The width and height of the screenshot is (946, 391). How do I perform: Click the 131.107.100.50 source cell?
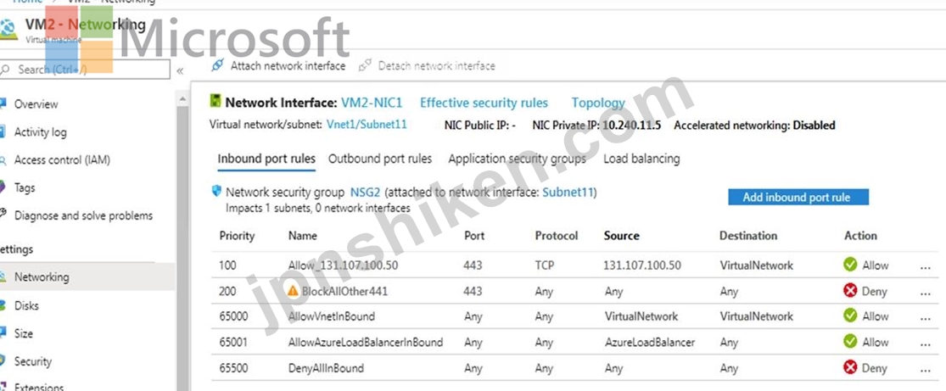coord(642,265)
